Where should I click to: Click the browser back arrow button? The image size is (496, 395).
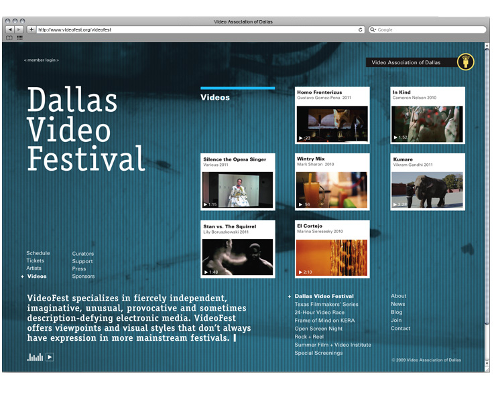(10, 29)
